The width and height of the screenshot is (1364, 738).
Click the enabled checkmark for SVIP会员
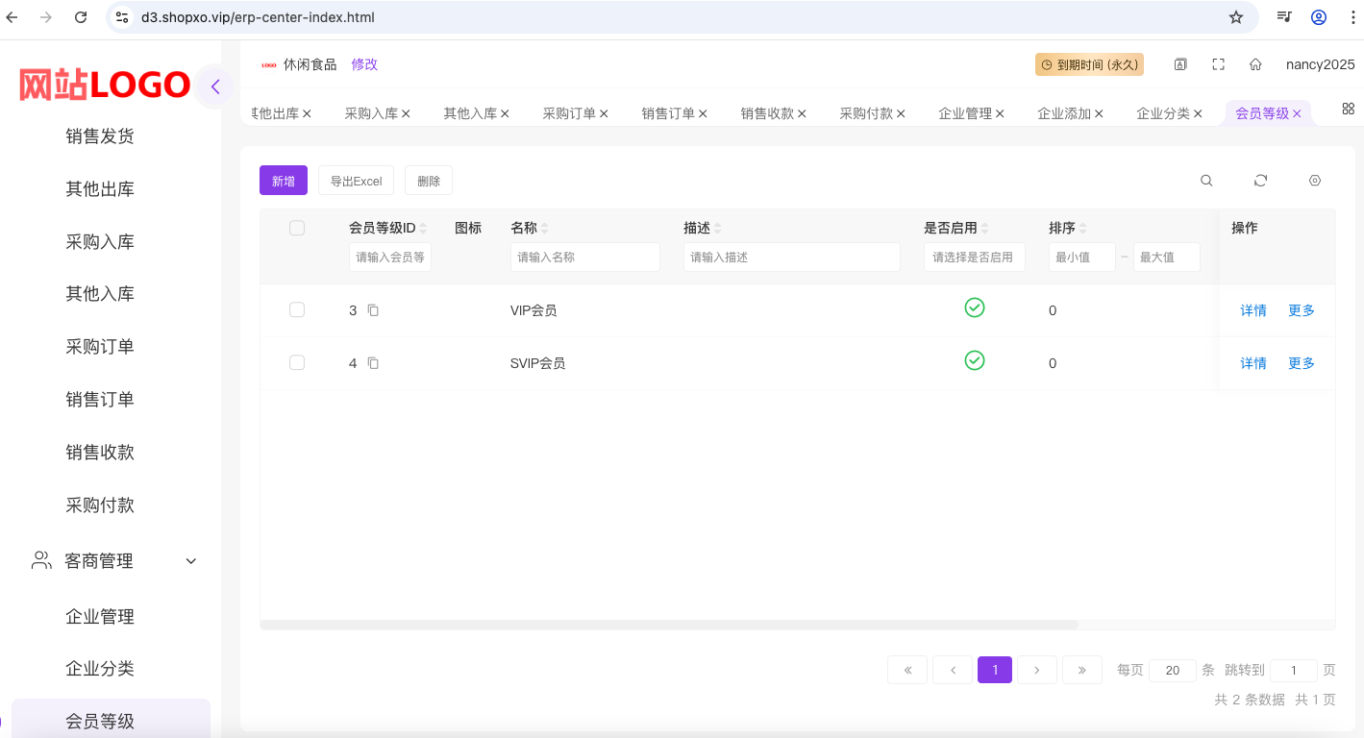(x=975, y=360)
